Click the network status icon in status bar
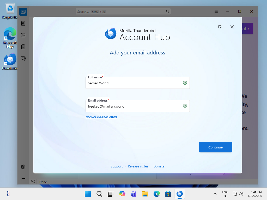Image resolution: width=267 pixels, height=200 pixels. point(33,182)
